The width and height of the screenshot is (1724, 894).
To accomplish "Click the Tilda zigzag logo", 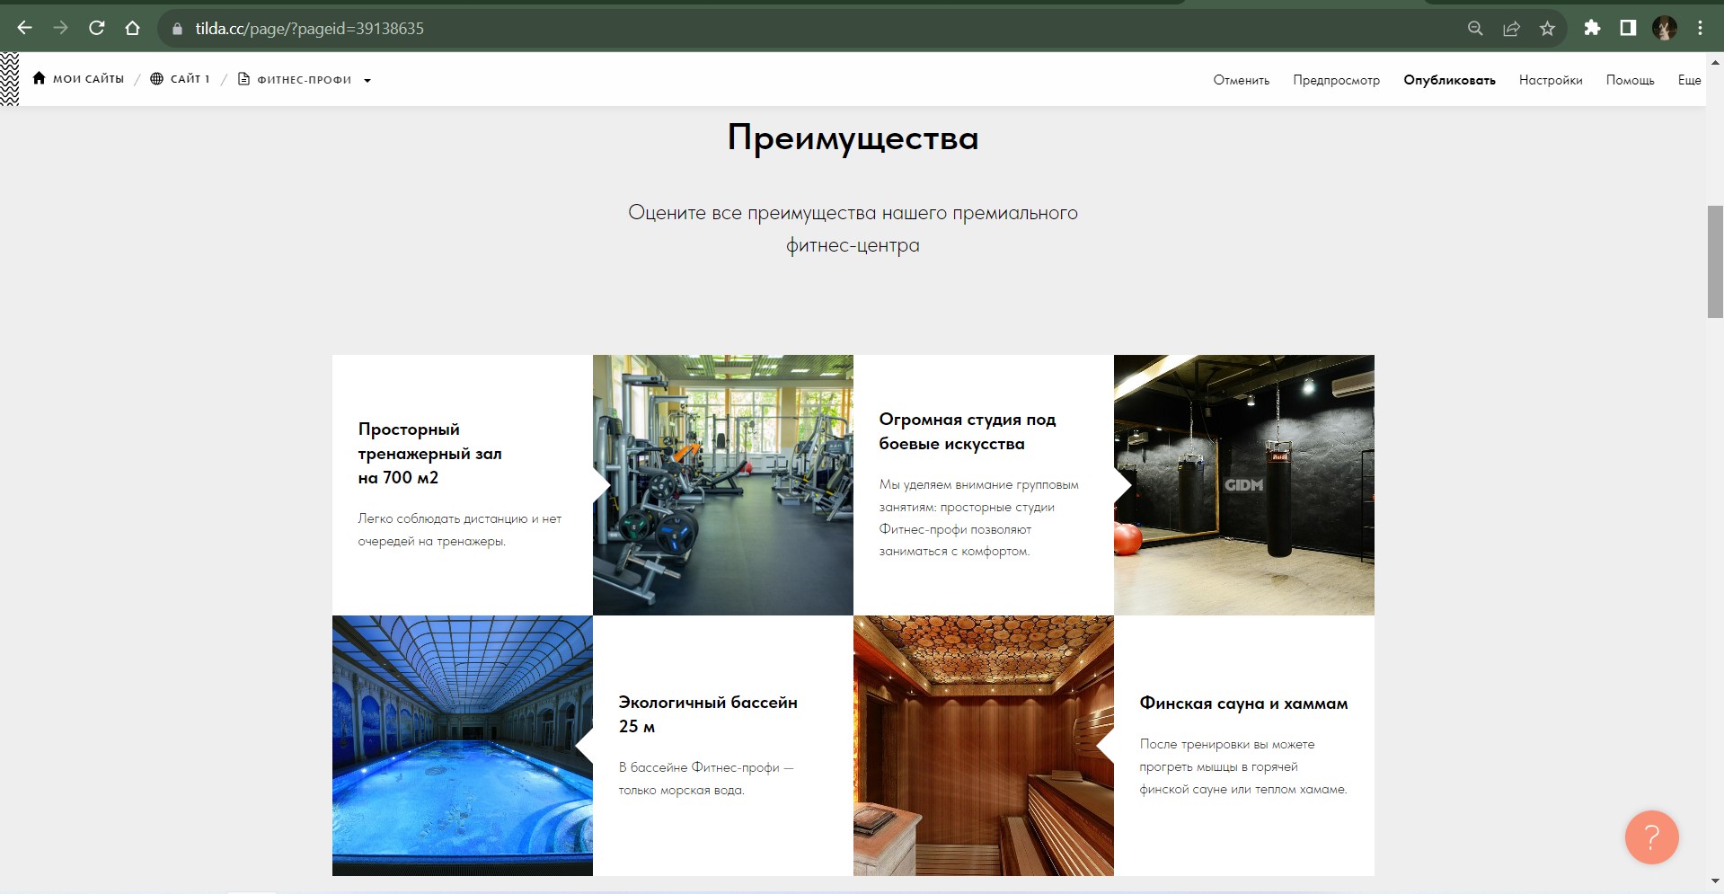I will pos(10,79).
